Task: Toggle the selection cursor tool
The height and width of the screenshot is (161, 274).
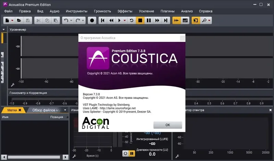Action: 196,21
